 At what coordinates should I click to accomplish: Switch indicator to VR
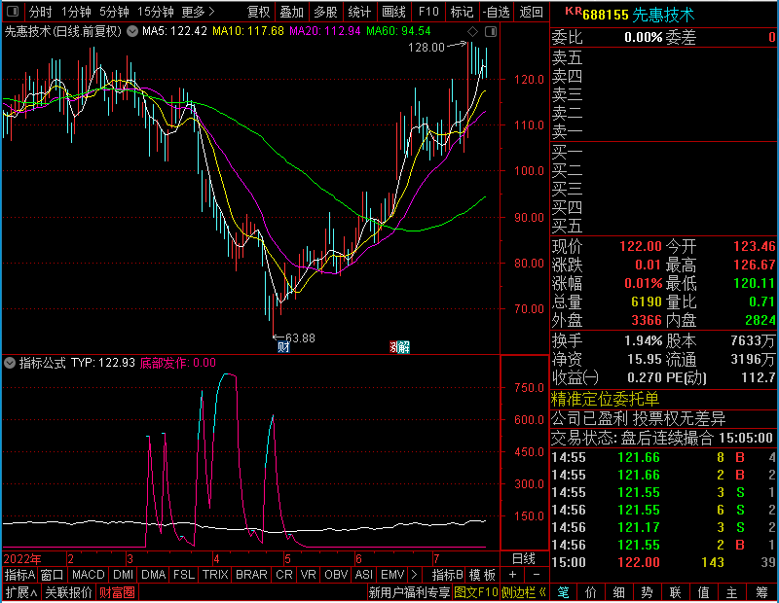click(308, 575)
